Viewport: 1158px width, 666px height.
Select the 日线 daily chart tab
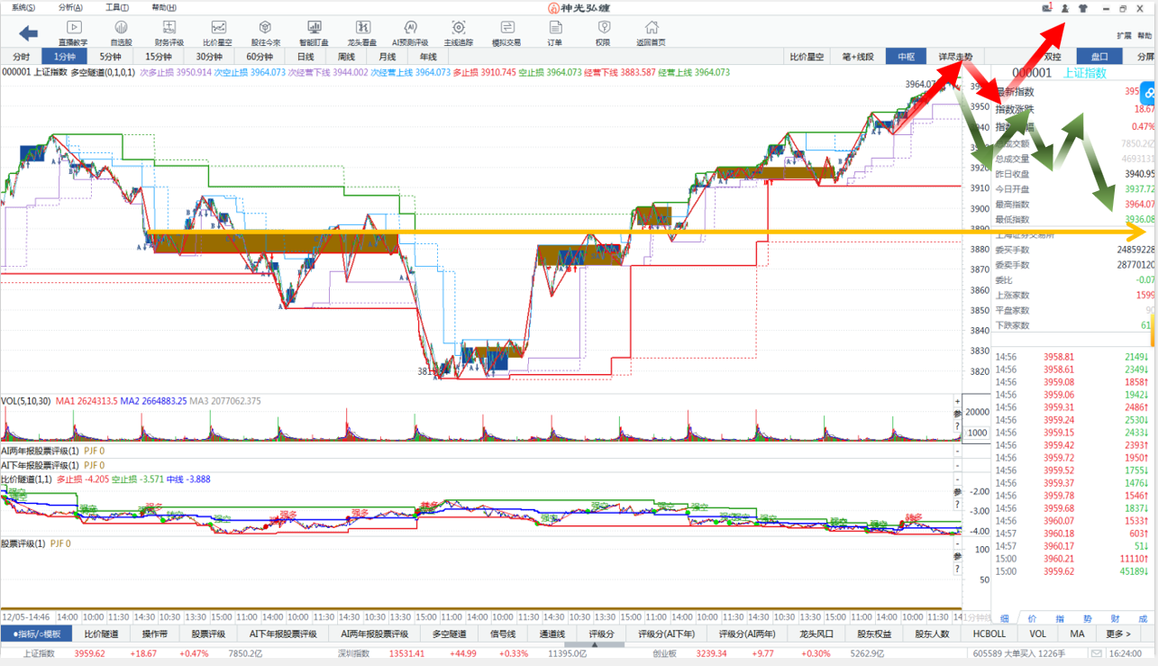[306, 57]
